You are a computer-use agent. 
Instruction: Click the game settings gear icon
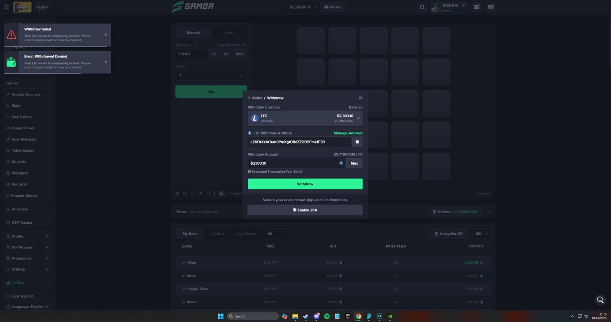(177, 194)
